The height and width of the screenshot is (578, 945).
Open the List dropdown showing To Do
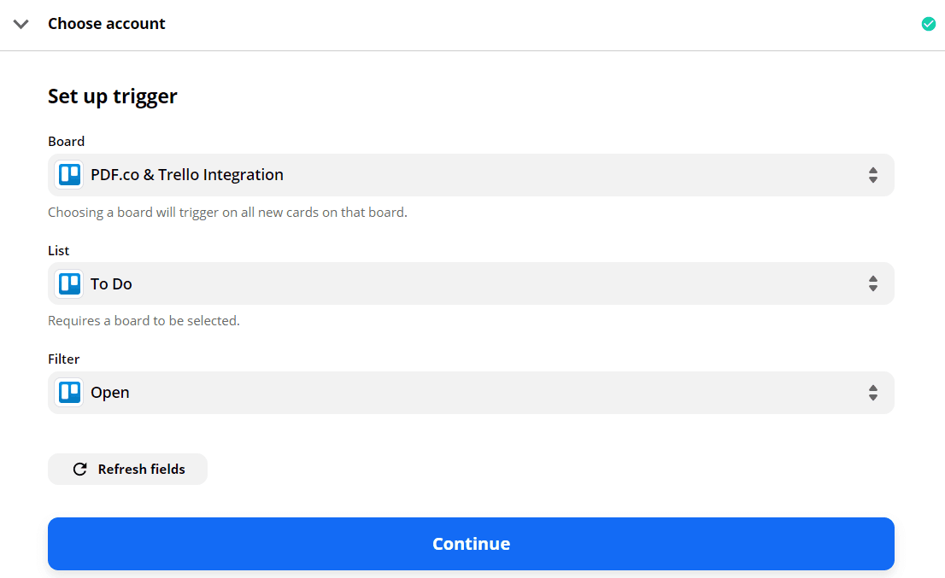point(471,283)
